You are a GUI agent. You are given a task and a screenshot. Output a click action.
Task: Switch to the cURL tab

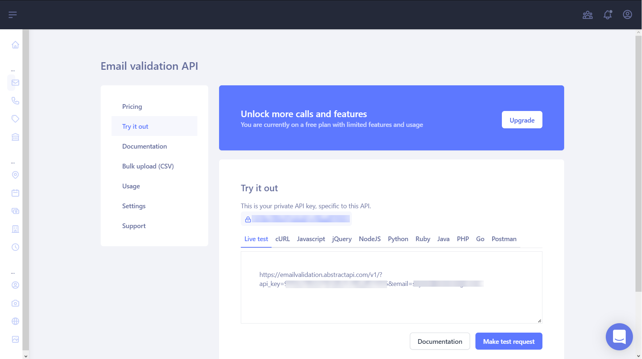282,239
